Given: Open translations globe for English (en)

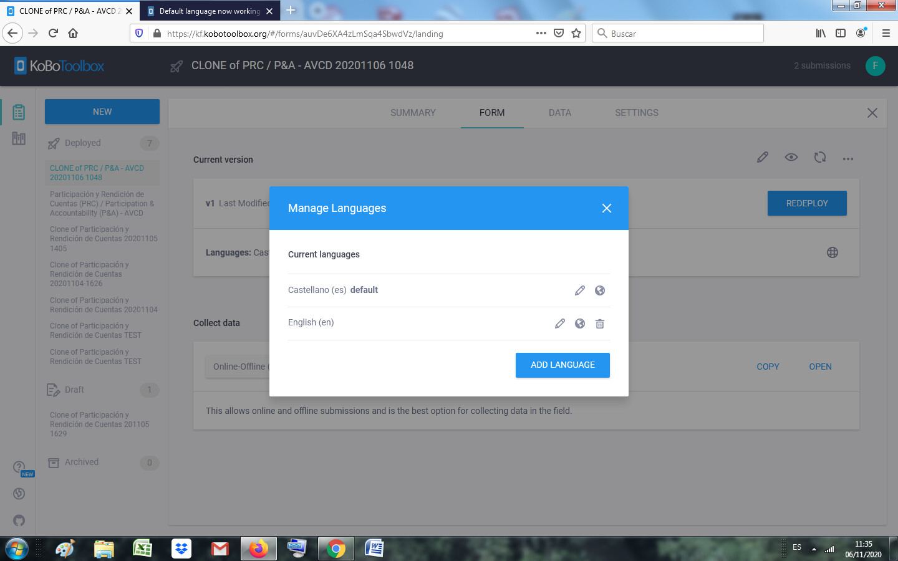Looking at the screenshot, I should pos(580,324).
